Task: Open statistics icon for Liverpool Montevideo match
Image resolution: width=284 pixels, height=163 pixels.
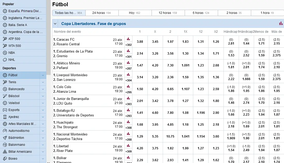Action: (128, 75)
